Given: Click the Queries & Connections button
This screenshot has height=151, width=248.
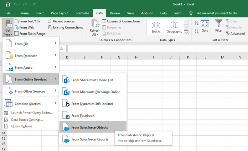Looking at the screenshot, I should pyautogui.click(x=121, y=21).
